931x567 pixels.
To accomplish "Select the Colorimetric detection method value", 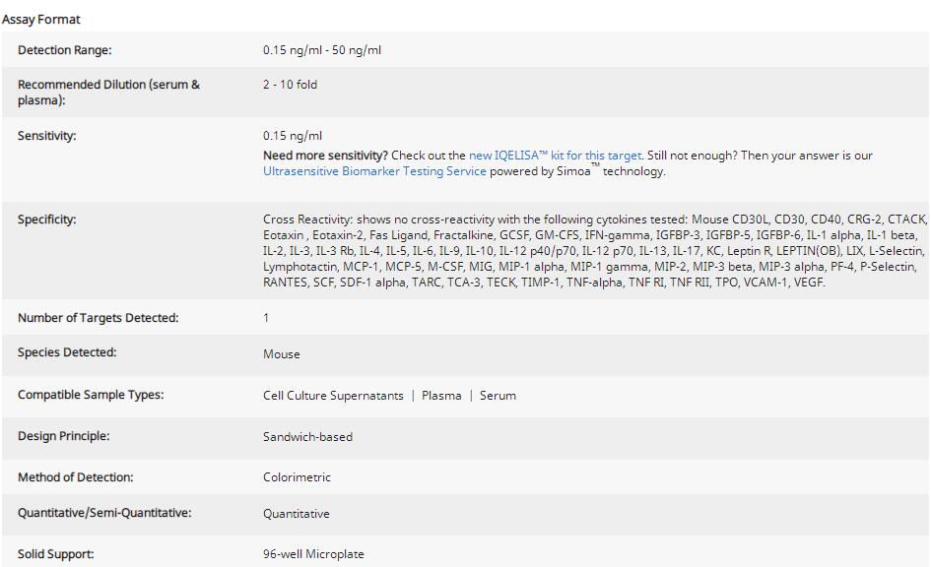I will pos(297,477).
